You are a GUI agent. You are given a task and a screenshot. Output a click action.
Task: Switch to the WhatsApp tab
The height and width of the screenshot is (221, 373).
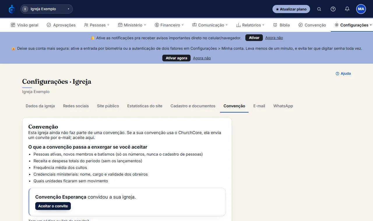(x=283, y=106)
